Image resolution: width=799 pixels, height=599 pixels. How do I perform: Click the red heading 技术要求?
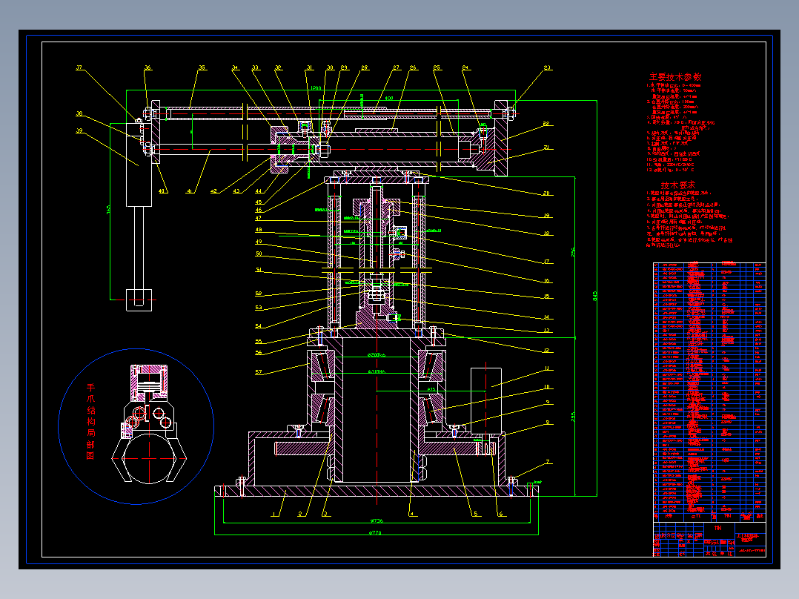click(x=677, y=185)
